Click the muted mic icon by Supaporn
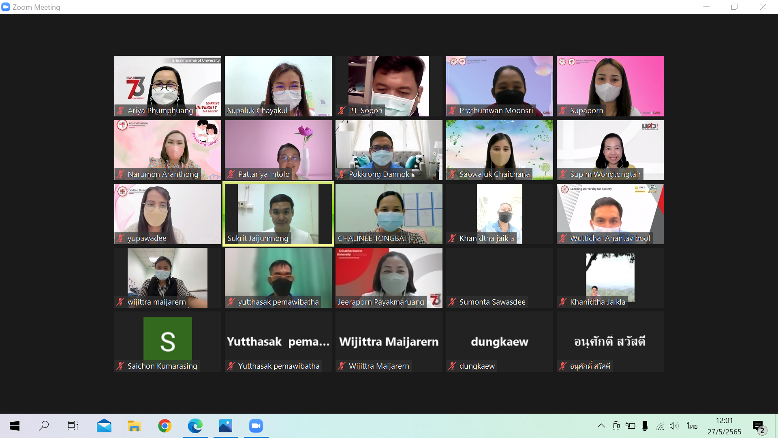This screenshot has width=778, height=438. [x=563, y=111]
